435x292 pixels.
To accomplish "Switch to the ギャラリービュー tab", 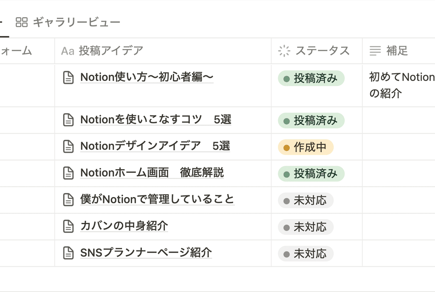I will click(x=68, y=22).
